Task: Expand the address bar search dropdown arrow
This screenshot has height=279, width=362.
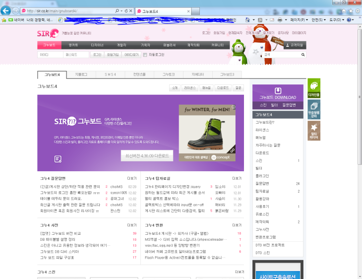Action: 121,11
